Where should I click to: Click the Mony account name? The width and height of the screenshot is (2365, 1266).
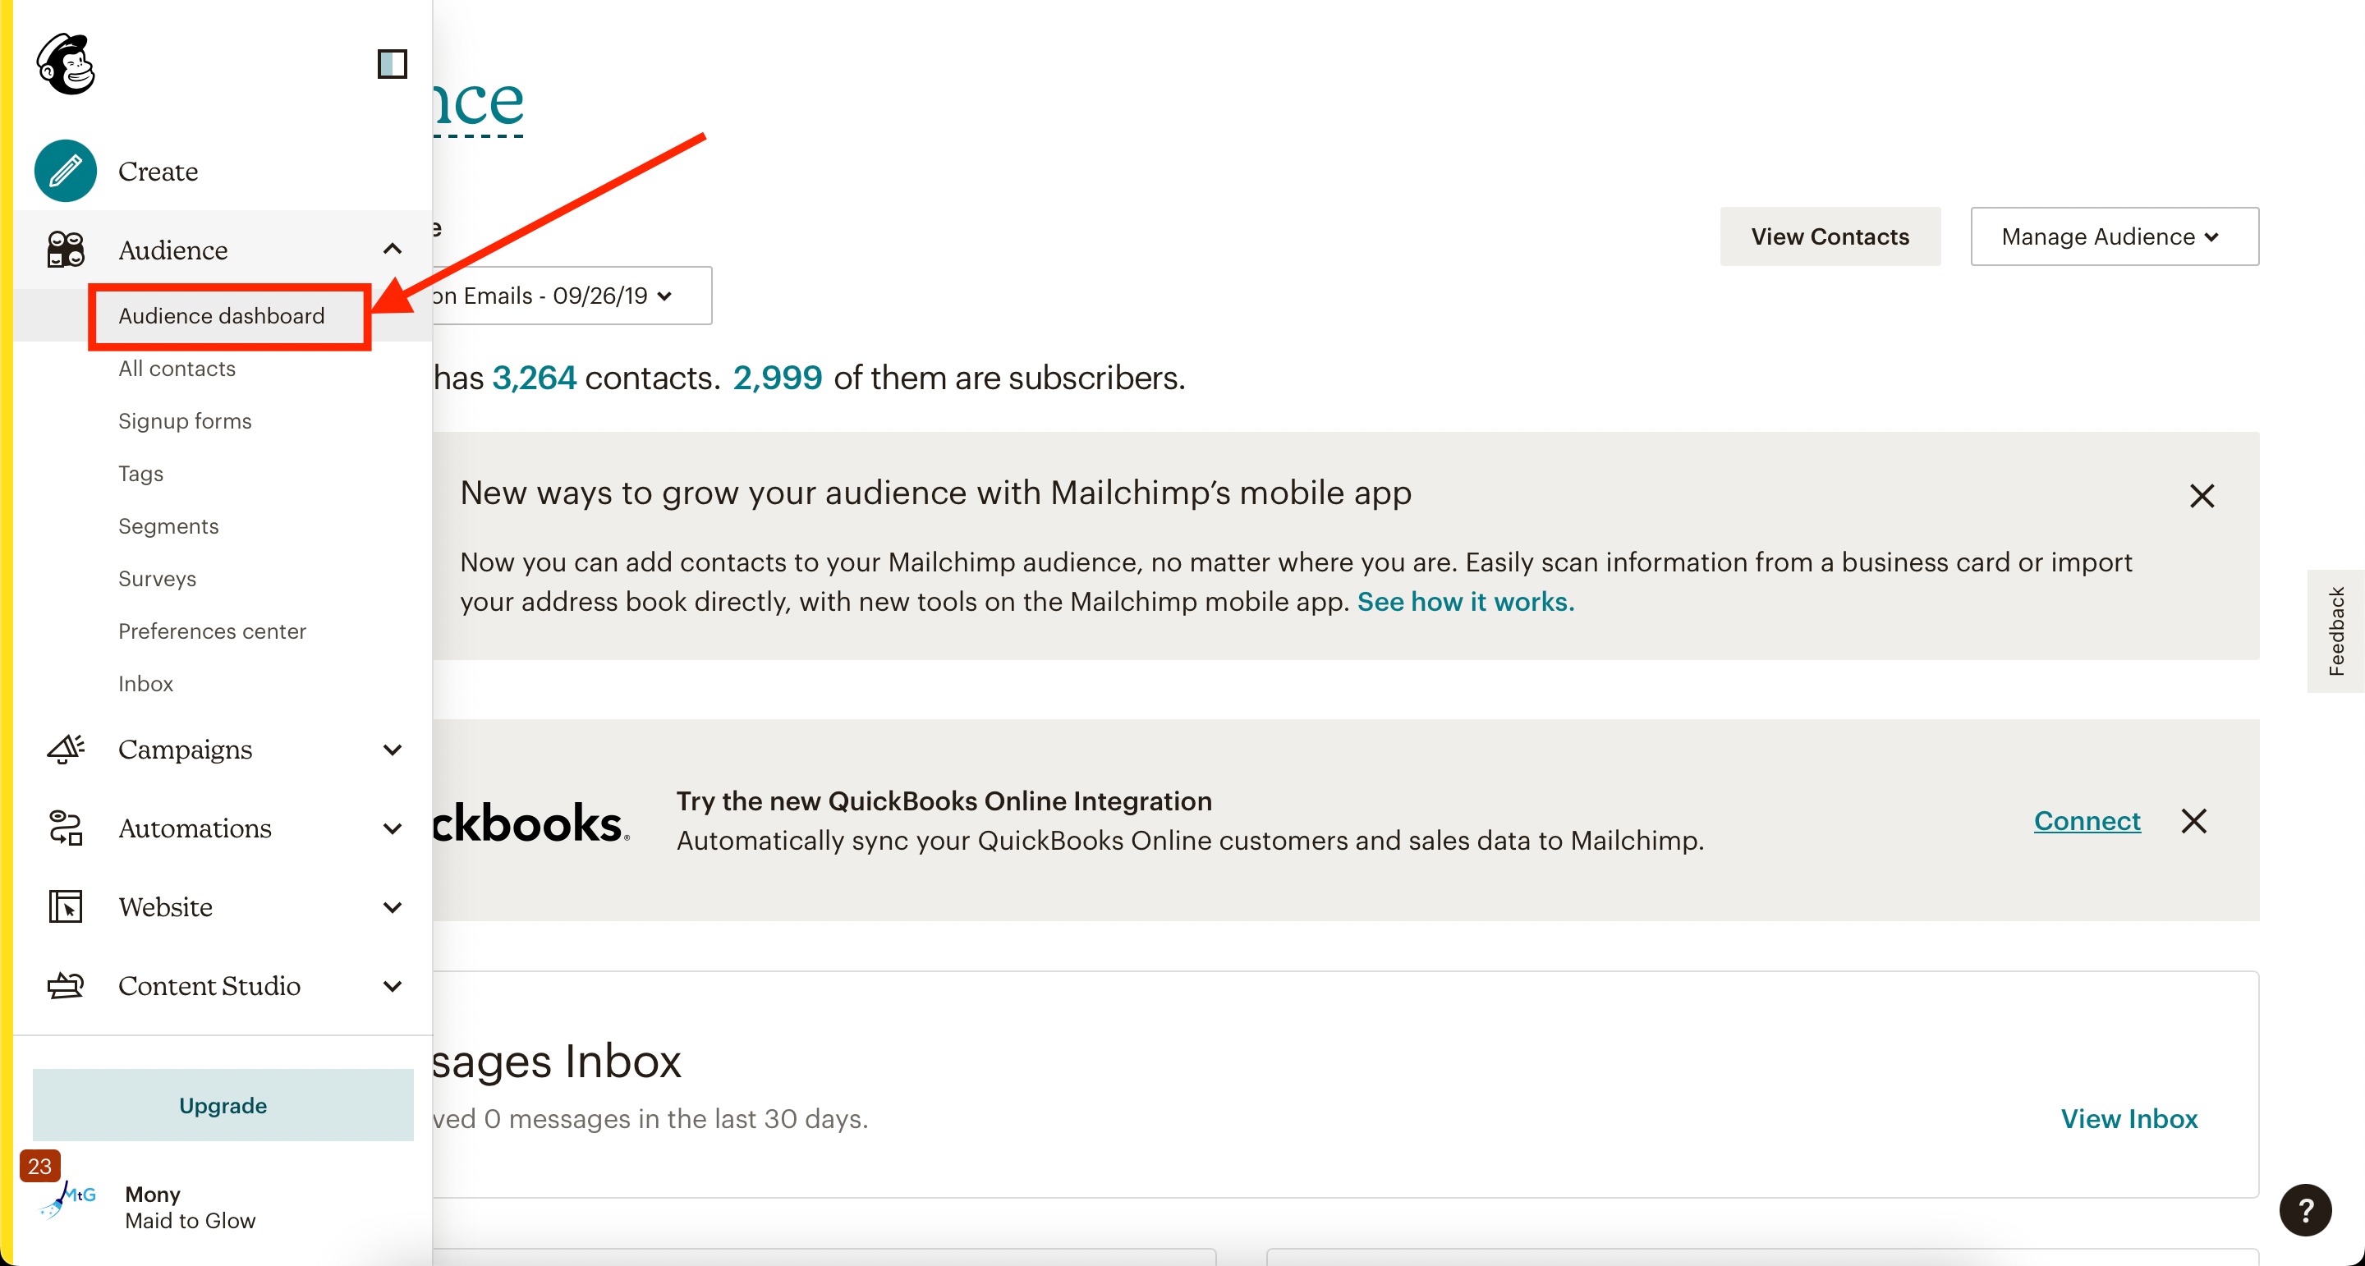pos(153,1195)
